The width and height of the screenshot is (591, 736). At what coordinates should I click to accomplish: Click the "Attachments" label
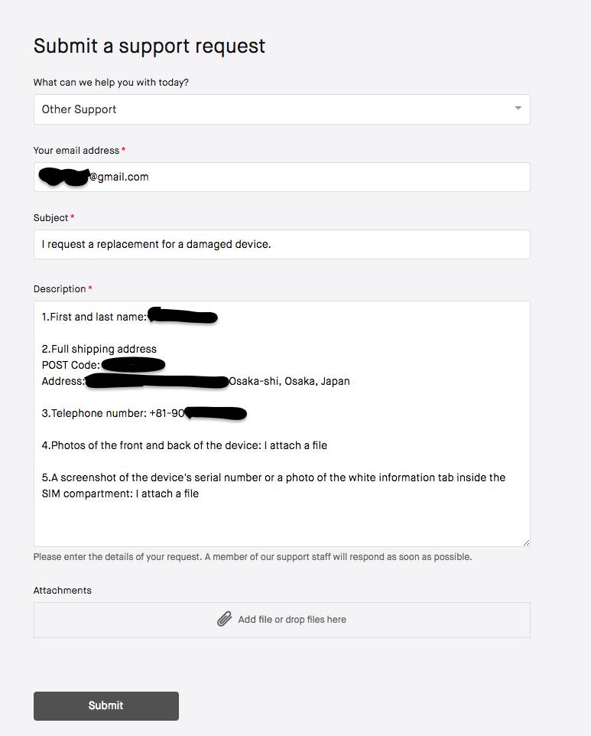click(x=63, y=591)
